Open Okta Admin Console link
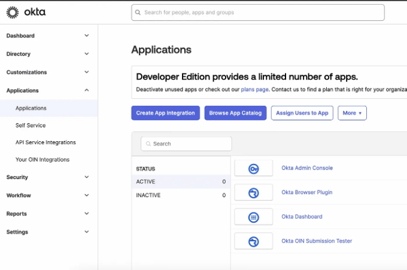The height and width of the screenshot is (270, 407). coord(307,168)
